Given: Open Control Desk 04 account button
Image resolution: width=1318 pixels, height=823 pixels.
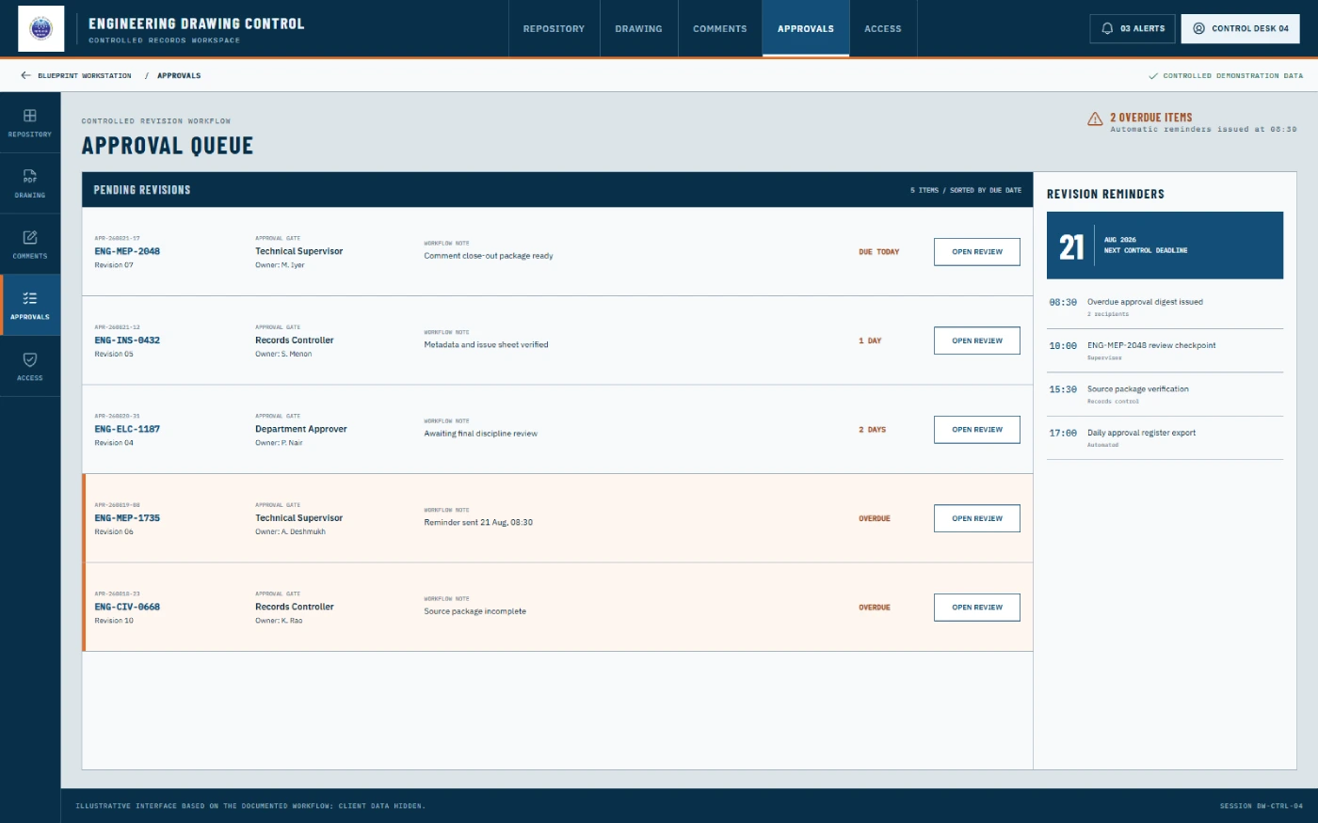Looking at the screenshot, I should pos(1241,28).
